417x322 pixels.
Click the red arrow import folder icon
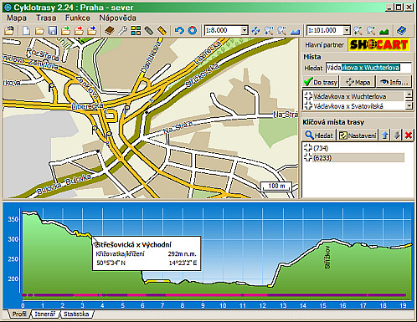(79, 30)
